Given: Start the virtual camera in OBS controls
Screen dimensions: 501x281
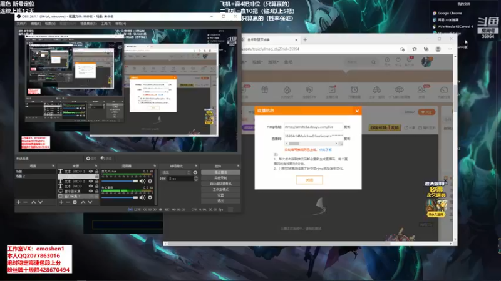Looking at the screenshot, I should click(x=220, y=184).
